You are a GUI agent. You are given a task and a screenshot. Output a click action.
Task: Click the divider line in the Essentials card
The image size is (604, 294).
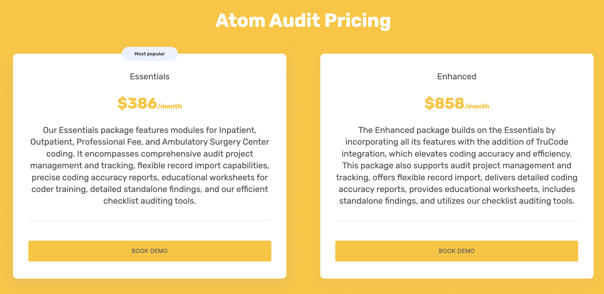point(150,221)
